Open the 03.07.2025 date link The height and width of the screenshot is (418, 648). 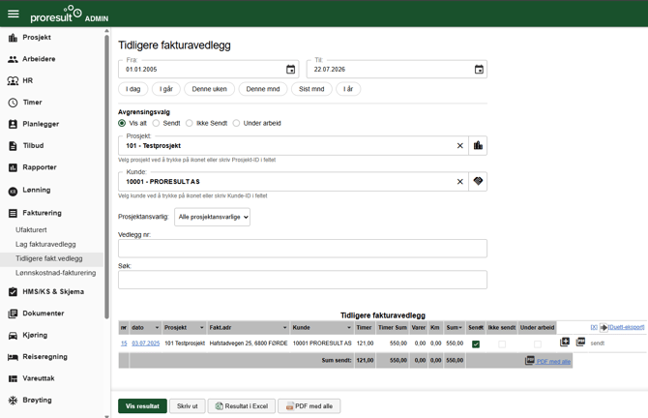click(146, 343)
